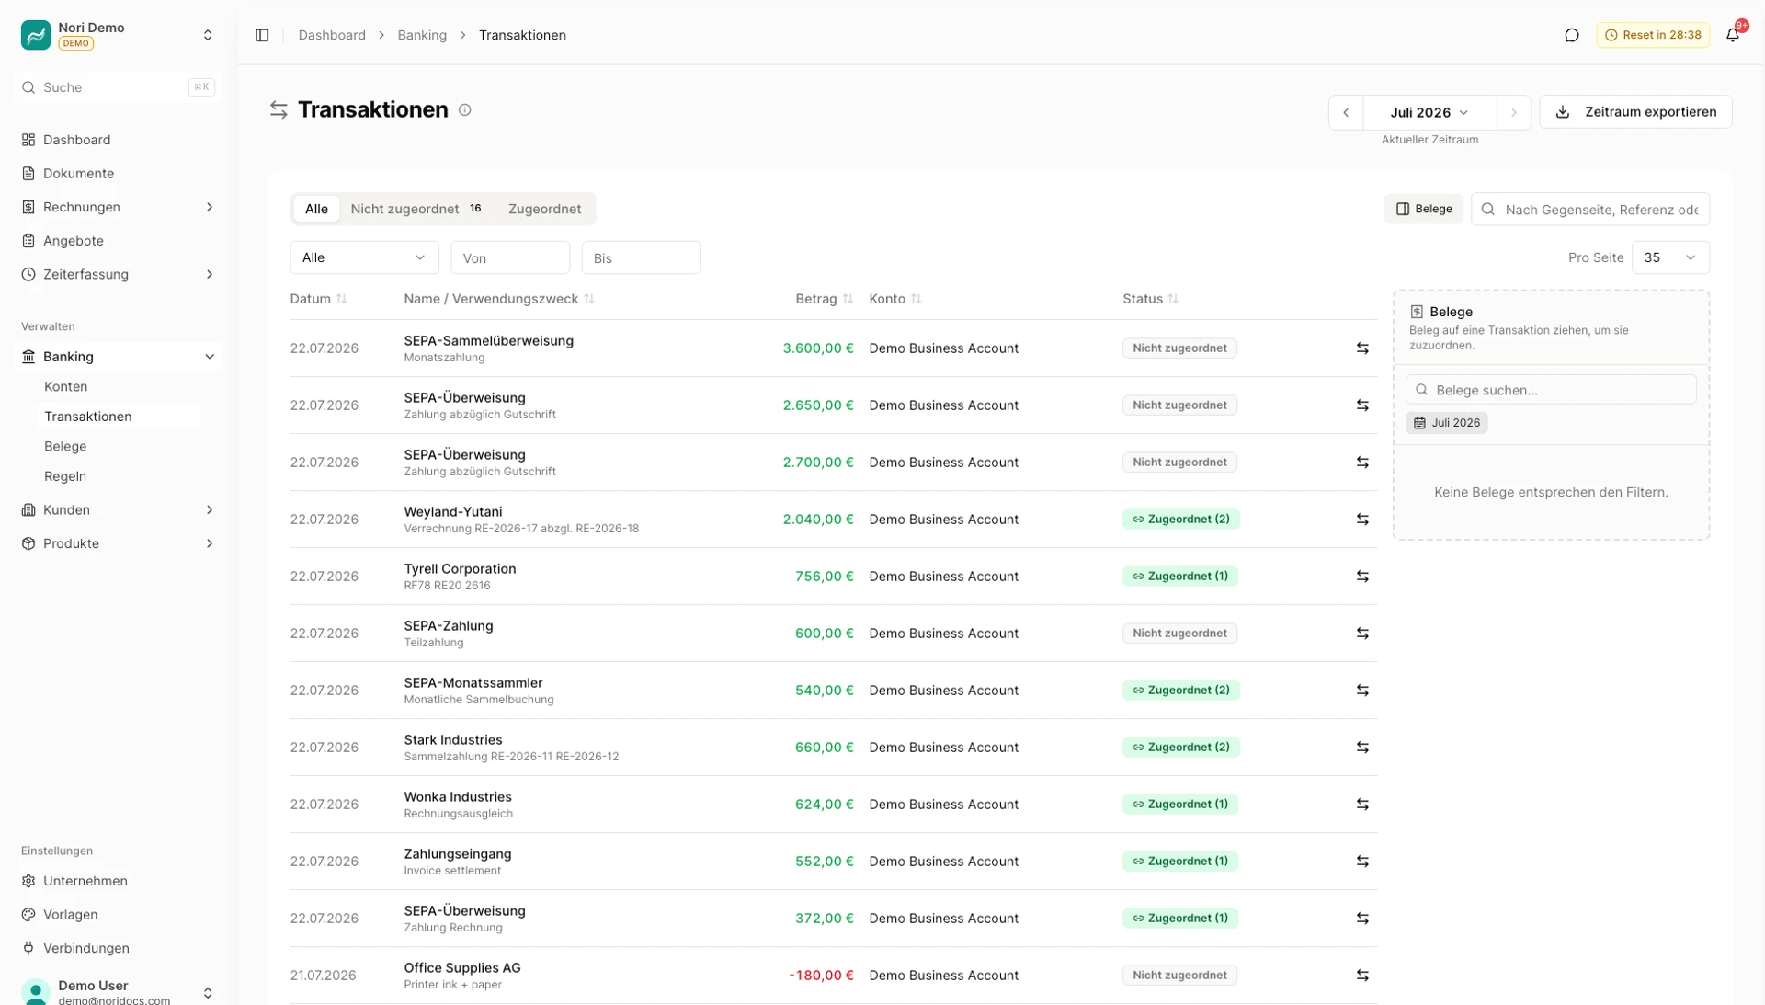Expand the Rechnungen sidebar section
The height and width of the screenshot is (1005, 1765).
(x=118, y=207)
